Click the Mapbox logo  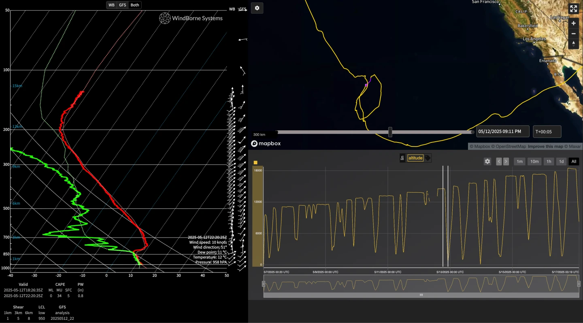(266, 143)
